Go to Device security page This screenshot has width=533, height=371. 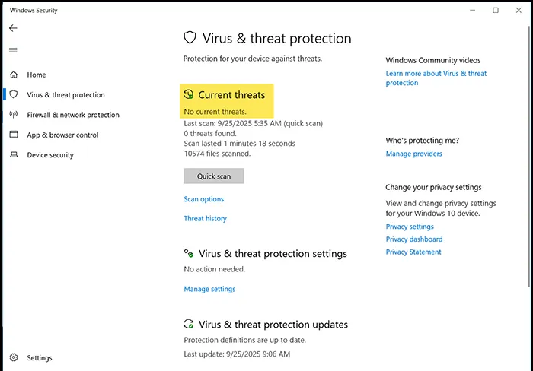click(x=50, y=155)
